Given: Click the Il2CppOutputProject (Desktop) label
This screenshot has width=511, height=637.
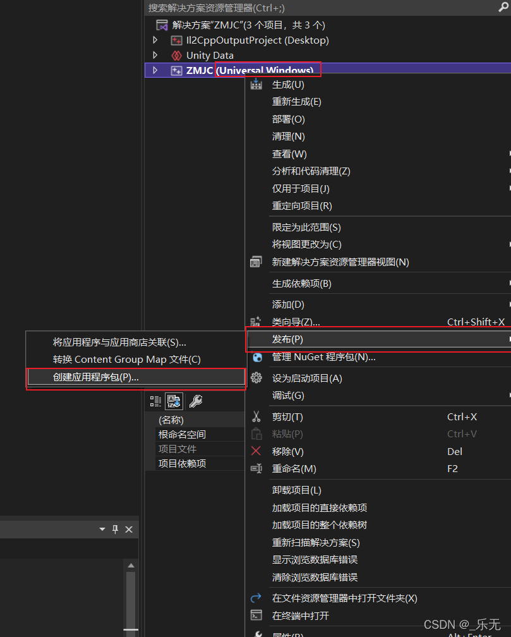Looking at the screenshot, I should [258, 40].
